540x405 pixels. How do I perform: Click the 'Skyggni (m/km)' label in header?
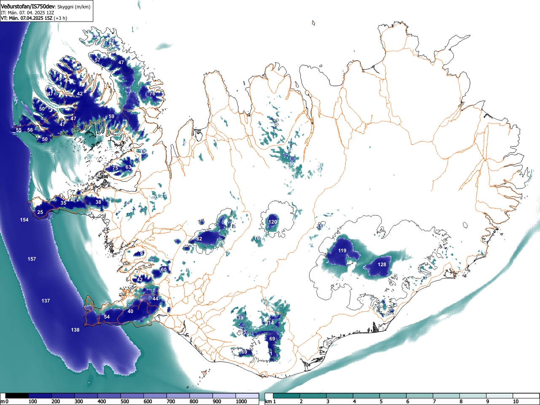73,7
